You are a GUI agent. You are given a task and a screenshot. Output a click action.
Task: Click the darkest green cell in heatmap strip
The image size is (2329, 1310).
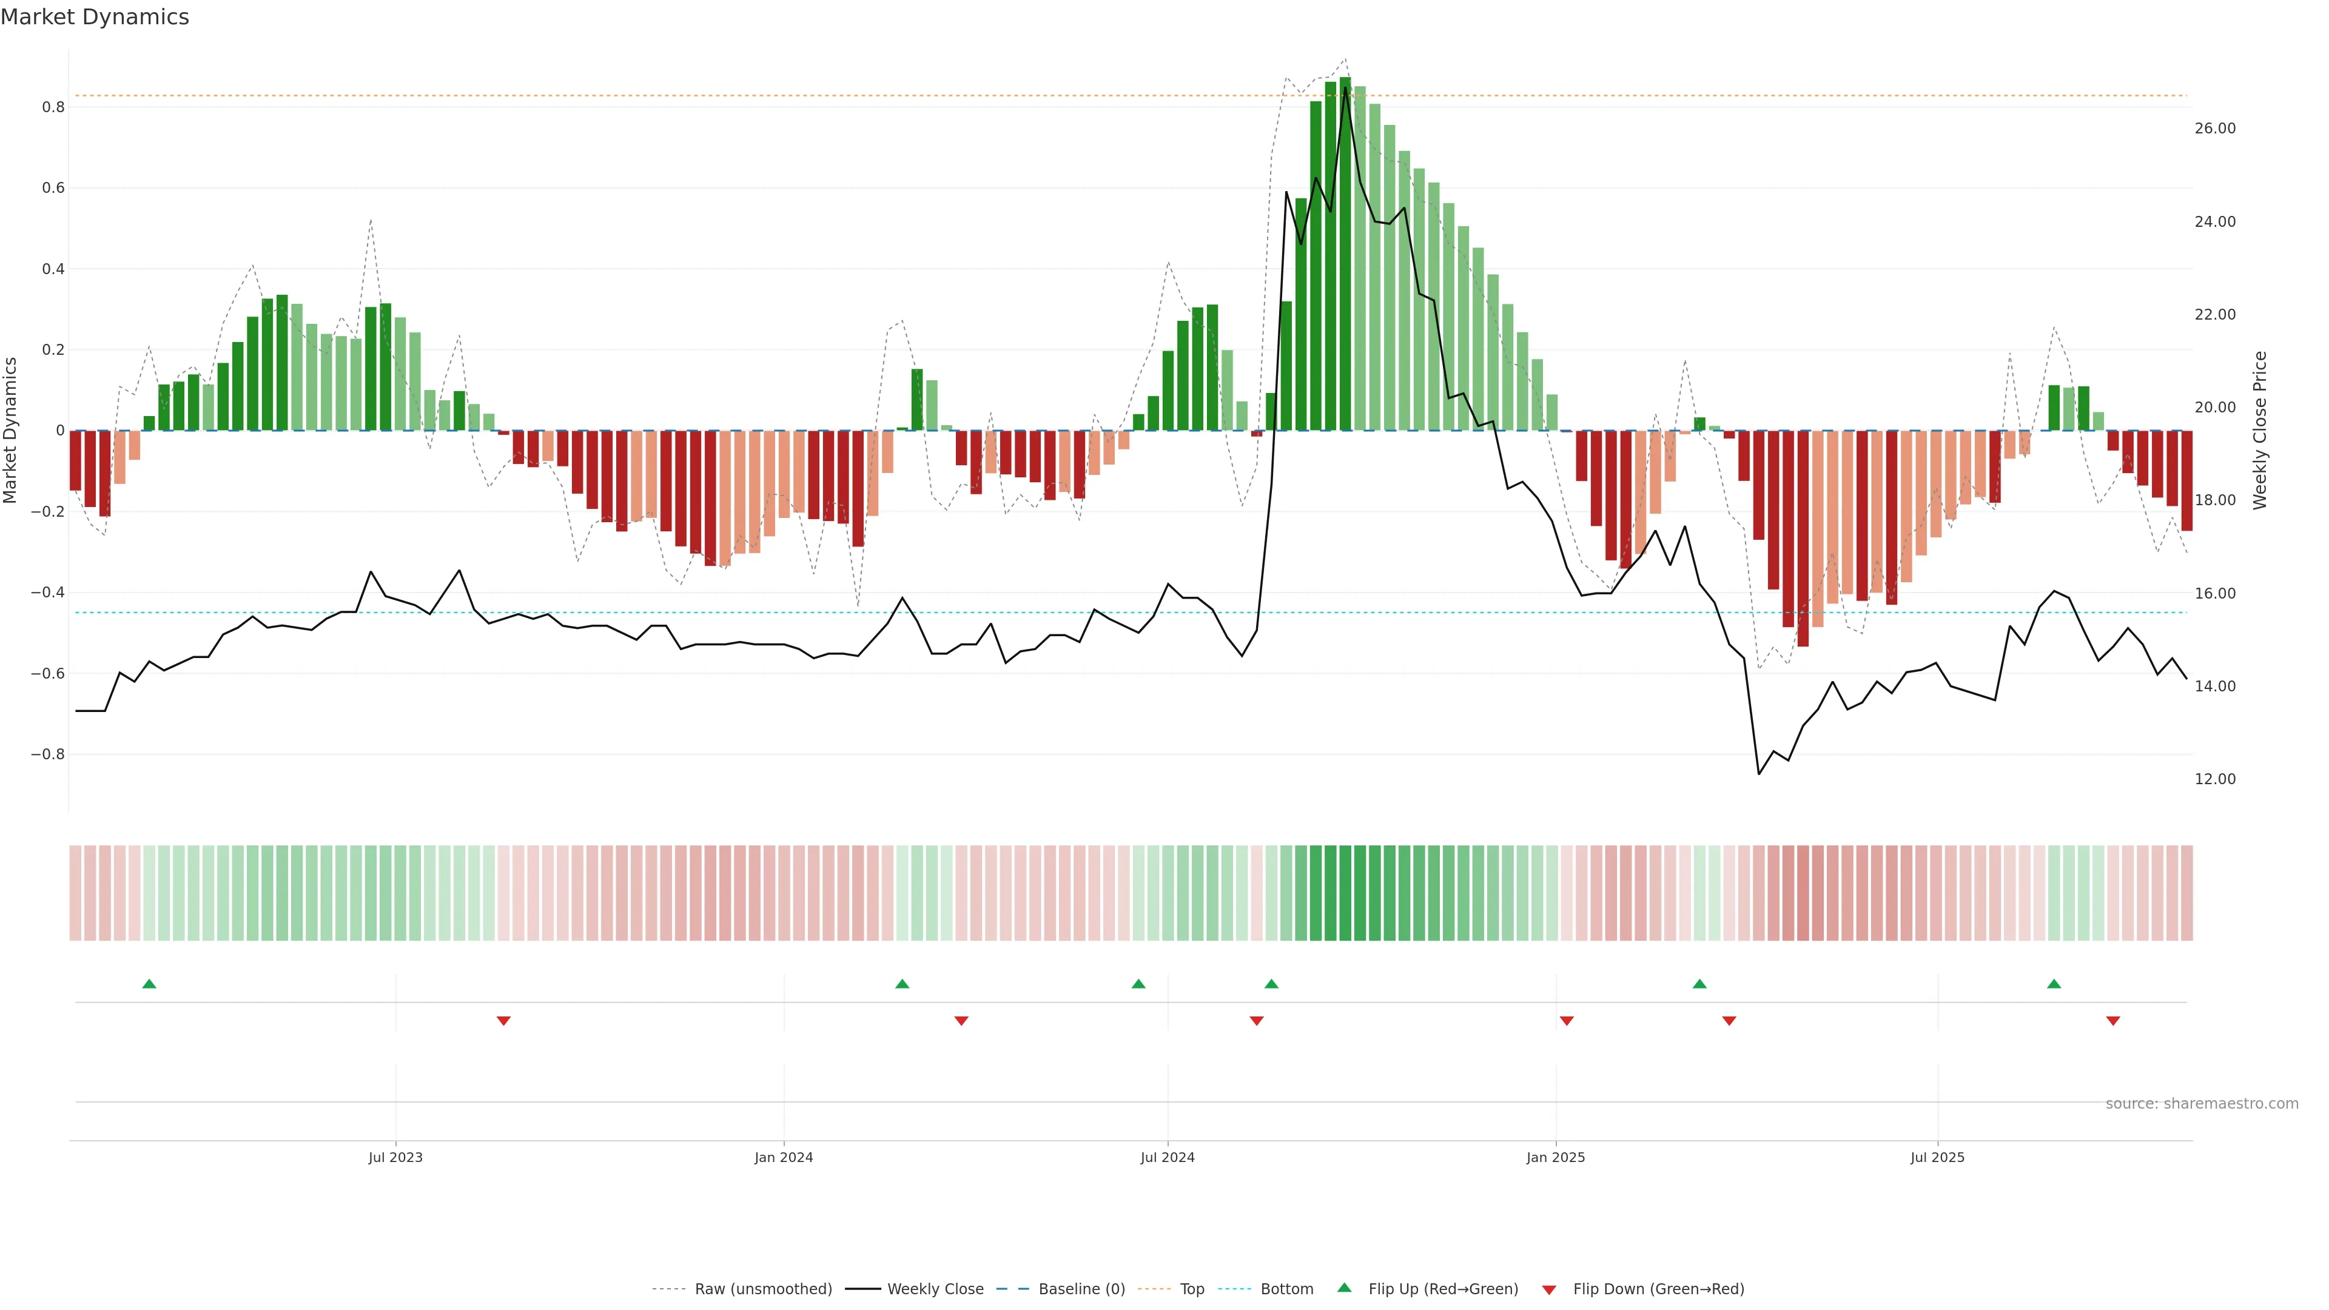(x=1345, y=893)
